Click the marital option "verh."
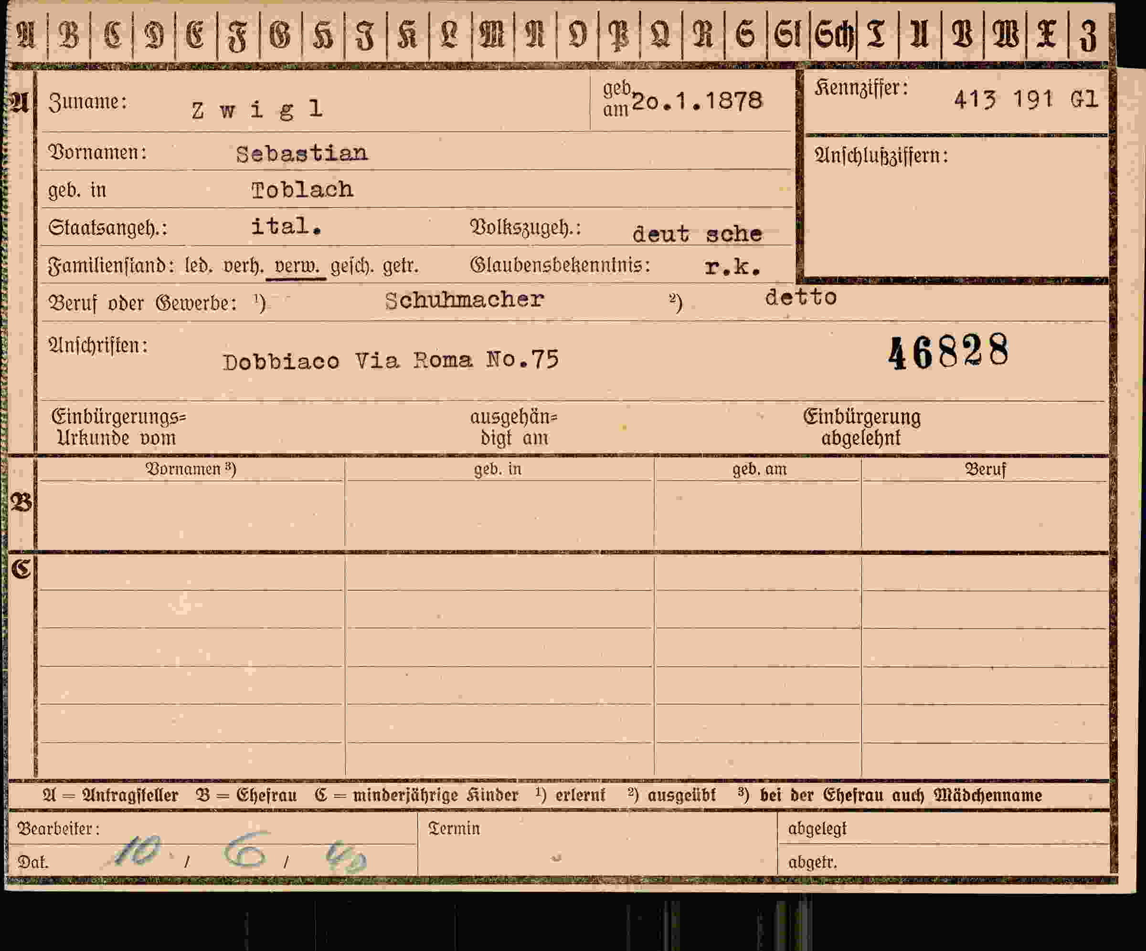Viewport: 1146px width, 951px height. click(244, 266)
